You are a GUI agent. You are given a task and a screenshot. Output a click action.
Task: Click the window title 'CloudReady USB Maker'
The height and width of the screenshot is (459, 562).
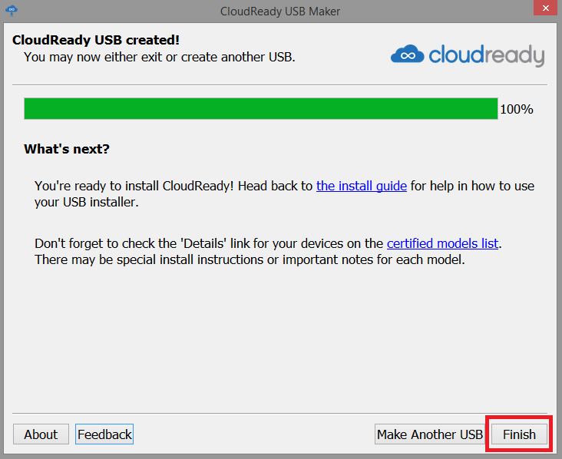coord(279,11)
